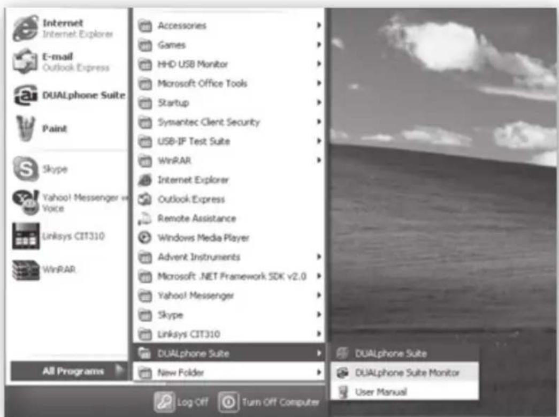Click the Advent Instruments label
The image size is (559, 417).
(x=199, y=257)
